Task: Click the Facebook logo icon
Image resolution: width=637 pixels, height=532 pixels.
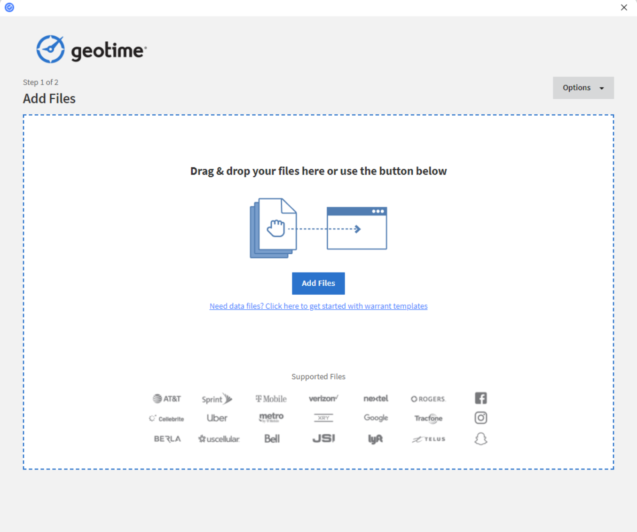Action: click(x=480, y=399)
